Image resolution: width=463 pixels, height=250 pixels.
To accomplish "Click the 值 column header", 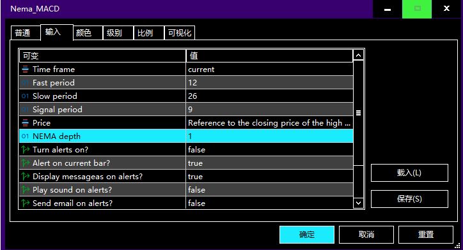I will [269, 55].
